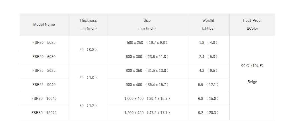This screenshot has width=298, height=129.
Task: Click the 20 (0.8) thickness cell
Action: pyautogui.click(x=88, y=50)
